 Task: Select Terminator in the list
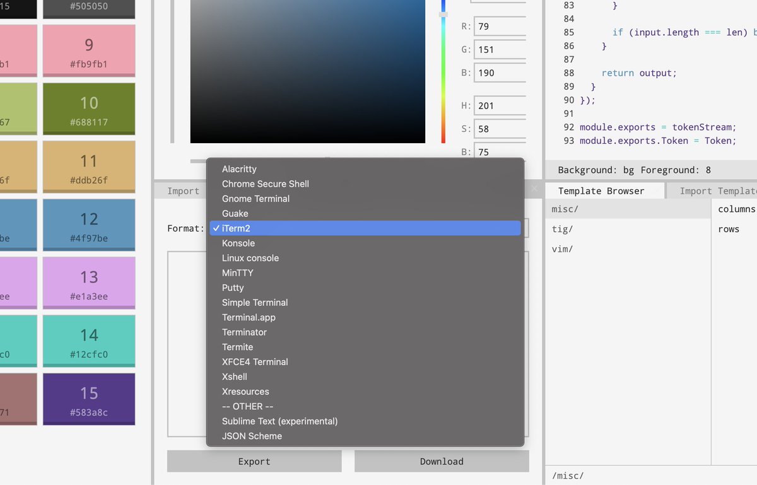pyautogui.click(x=365, y=332)
